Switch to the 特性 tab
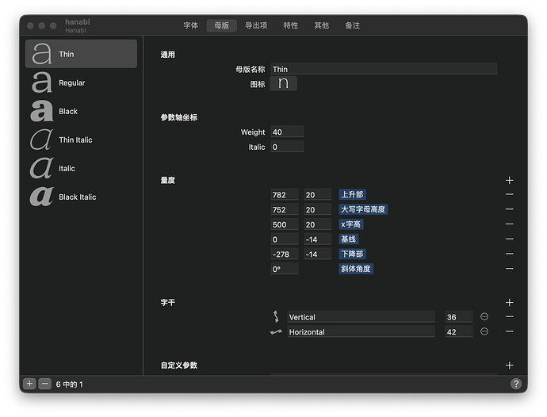 pyautogui.click(x=291, y=25)
